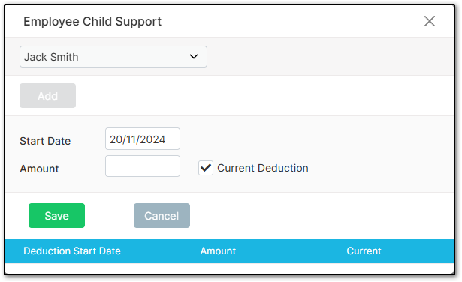Click the Current column header

click(x=364, y=250)
